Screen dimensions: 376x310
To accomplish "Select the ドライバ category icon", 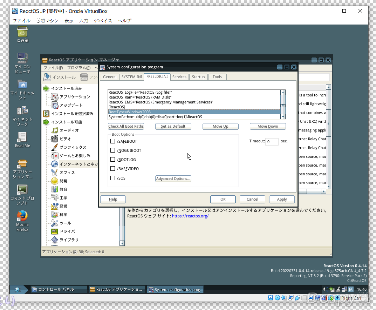I will tap(54, 231).
